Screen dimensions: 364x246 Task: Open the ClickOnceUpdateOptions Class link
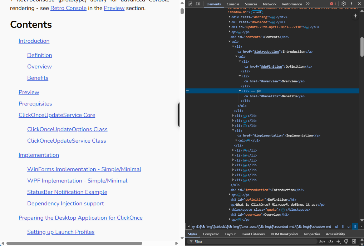[x=67, y=129]
